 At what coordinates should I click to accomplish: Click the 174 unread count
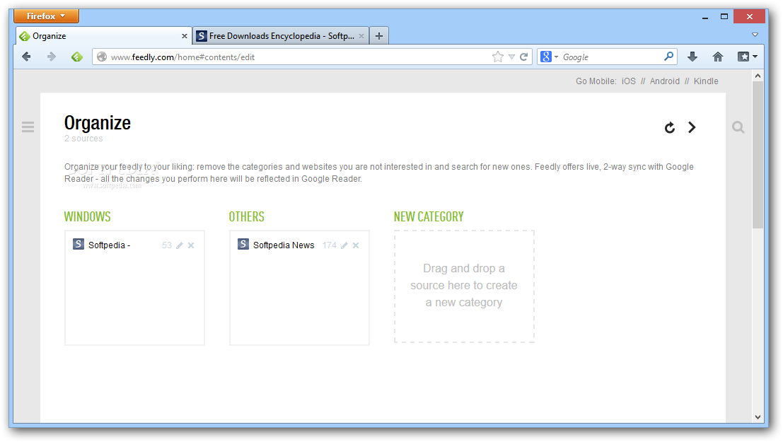(329, 245)
